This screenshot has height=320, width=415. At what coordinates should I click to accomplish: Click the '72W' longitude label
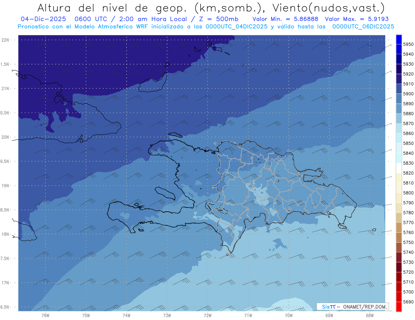[207, 316]
